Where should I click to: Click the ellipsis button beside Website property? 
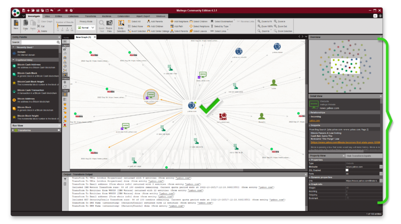[381, 167]
